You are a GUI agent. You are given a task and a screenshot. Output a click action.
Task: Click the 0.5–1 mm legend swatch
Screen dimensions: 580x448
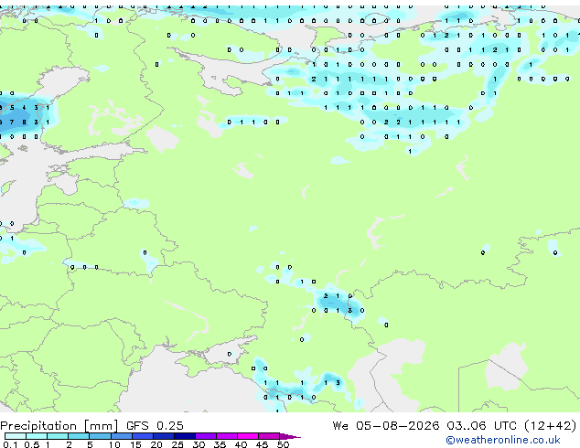(x=37, y=436)
